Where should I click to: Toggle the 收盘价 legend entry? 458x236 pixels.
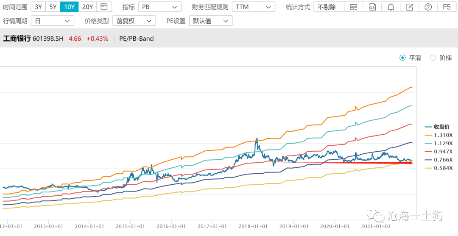(x=437, y=127)
